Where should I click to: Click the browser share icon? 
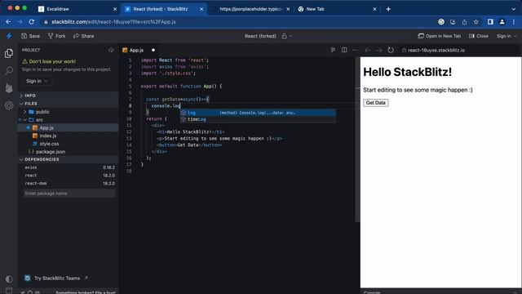tap(464, 22)
